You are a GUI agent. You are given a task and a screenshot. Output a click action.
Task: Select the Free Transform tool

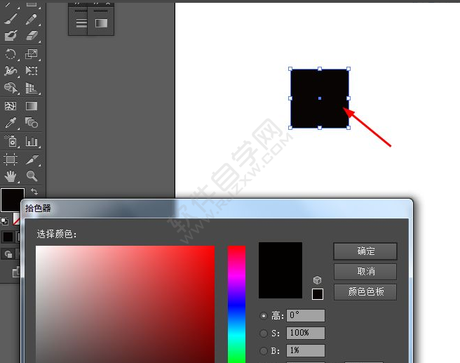point(32,71)
